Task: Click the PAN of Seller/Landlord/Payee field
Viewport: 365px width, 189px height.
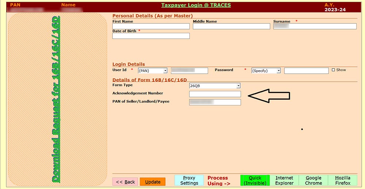Action: pyautogui.click(x=215, y=102)
